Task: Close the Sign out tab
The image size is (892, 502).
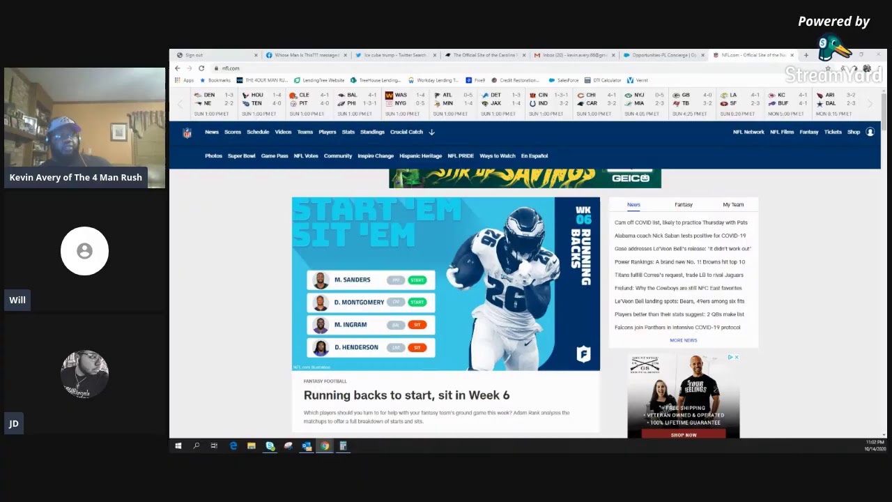Action: pos(256,55)
